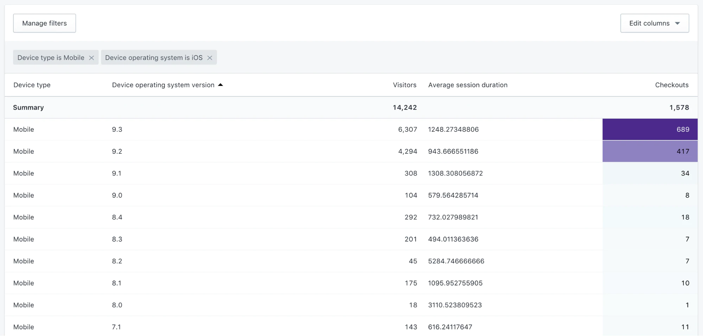The image size is (703, 336).
Task: Select the dark purple 689 checkouts cell
Action: tap(650, 130)
